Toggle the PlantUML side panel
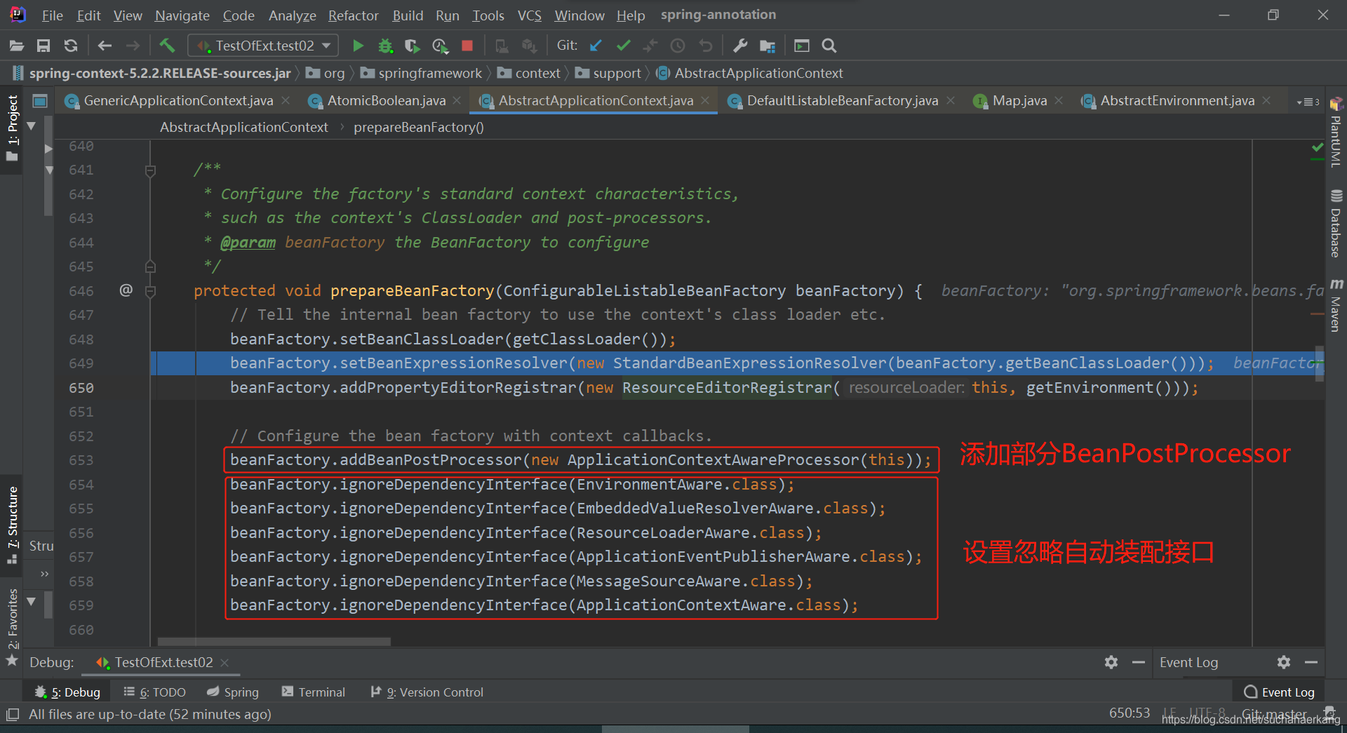This screenshot has width=1347, height=733. coord(1336,133)
